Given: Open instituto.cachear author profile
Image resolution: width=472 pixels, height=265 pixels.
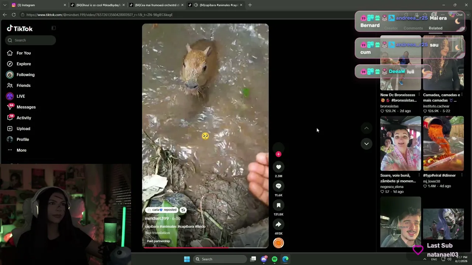Looking at the screenshot, I should pyautogui.click(x=436, y=106).
